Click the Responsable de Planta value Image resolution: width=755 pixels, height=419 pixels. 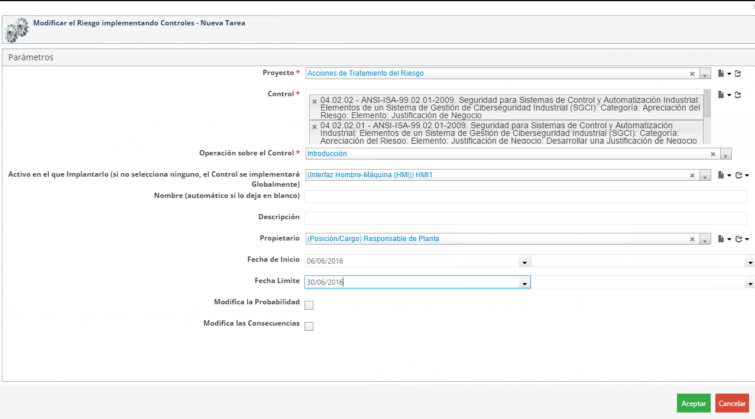(x=374, y=239)
